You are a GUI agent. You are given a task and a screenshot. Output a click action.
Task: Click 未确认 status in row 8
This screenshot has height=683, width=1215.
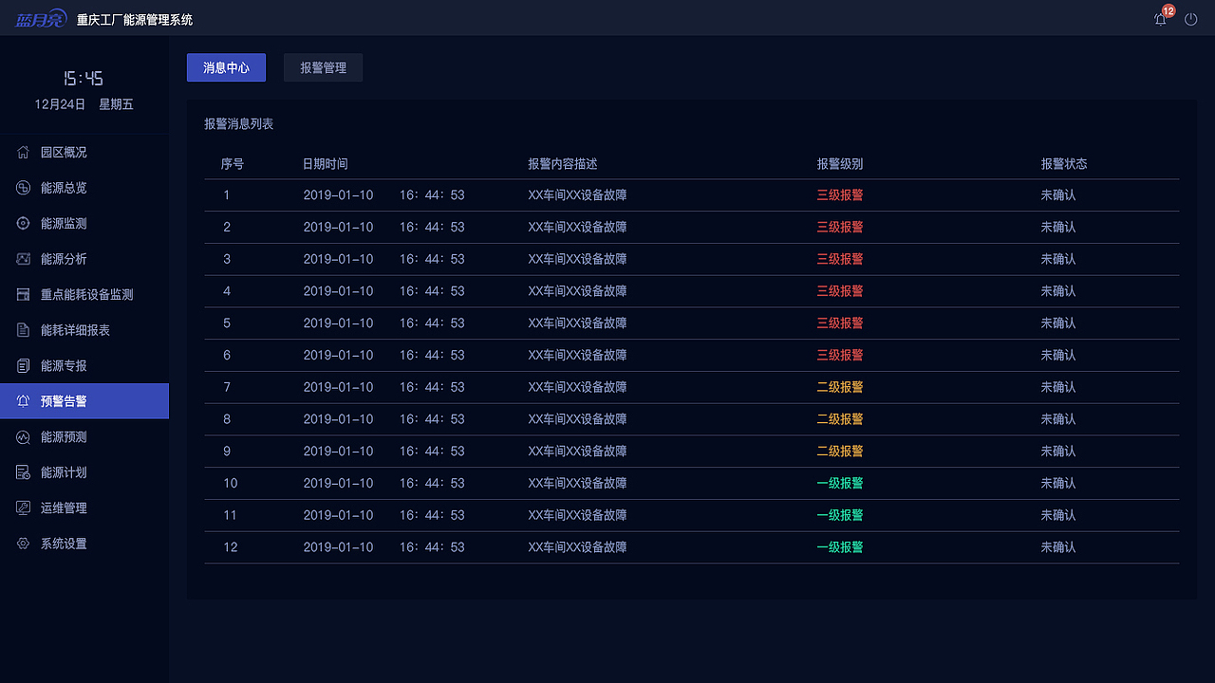(1058, 419)
